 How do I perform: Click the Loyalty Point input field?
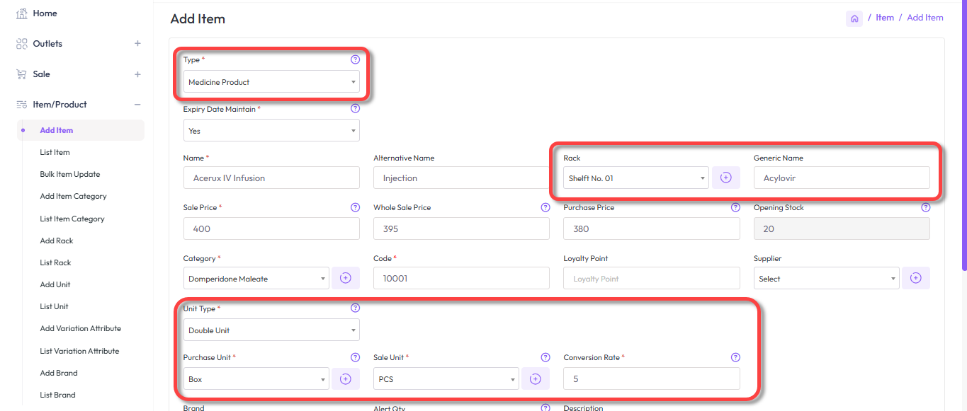(x=651, y=279)
